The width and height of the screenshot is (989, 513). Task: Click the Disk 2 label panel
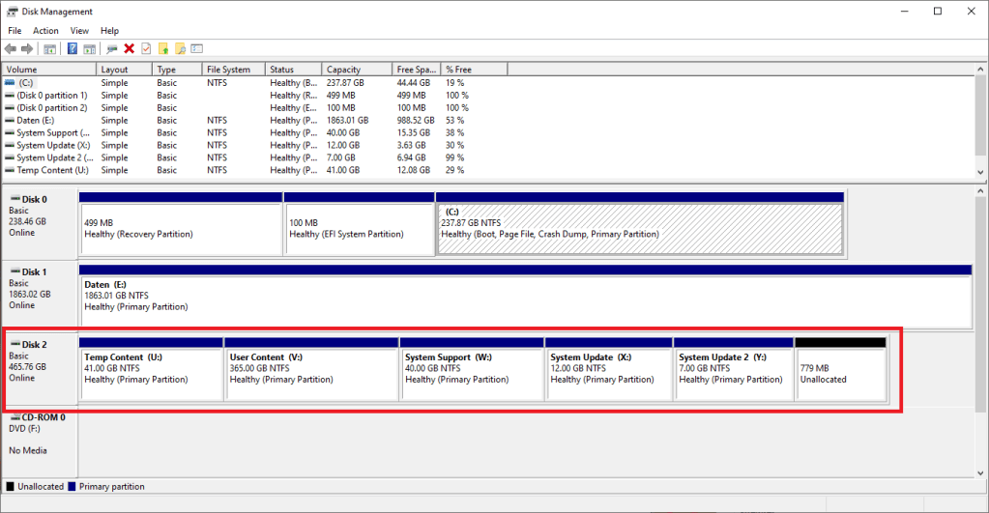point(40,365)
